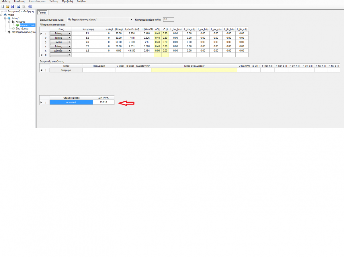Open the Διαχωρισμός με χώρο dropdown
This screenshot has height=257, width=344.
pos(132,20)
